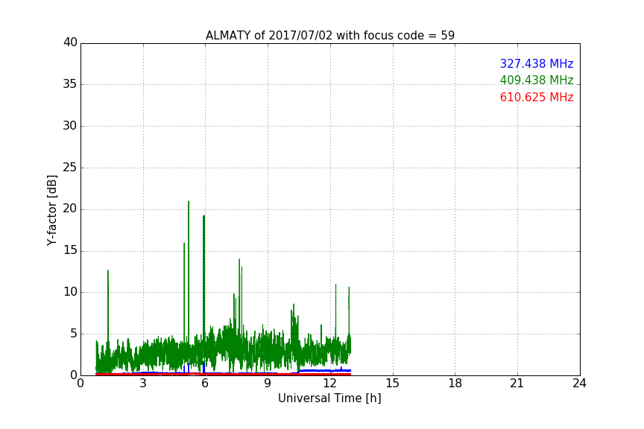Click the y-axis tick label 15
Screen dimensions: 644x429
(x=70, y=250)
